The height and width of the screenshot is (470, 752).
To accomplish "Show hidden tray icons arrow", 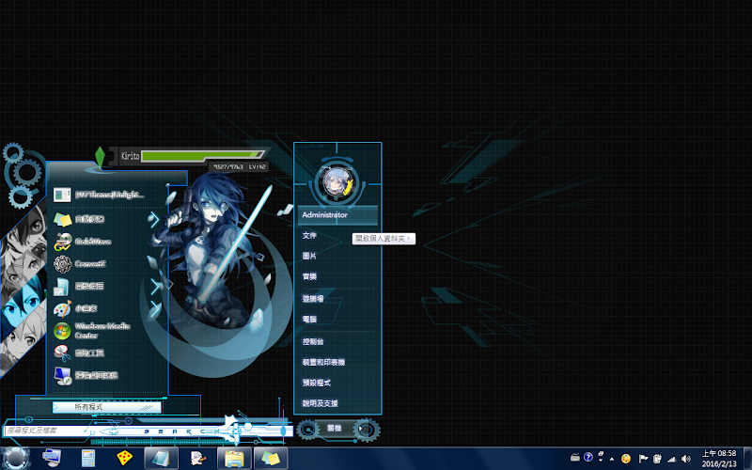I will [612, 459].
